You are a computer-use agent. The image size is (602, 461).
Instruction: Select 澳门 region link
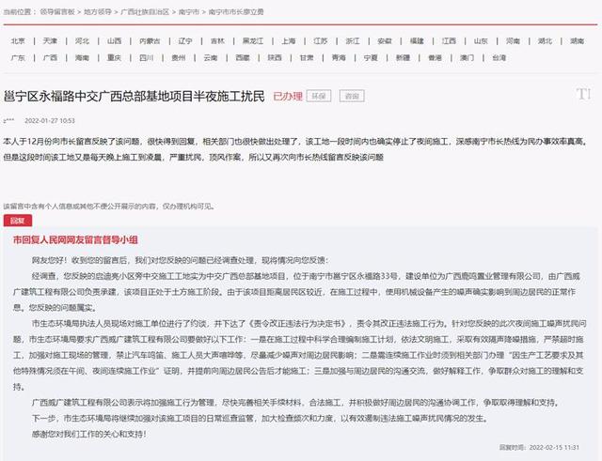[467, 57]
